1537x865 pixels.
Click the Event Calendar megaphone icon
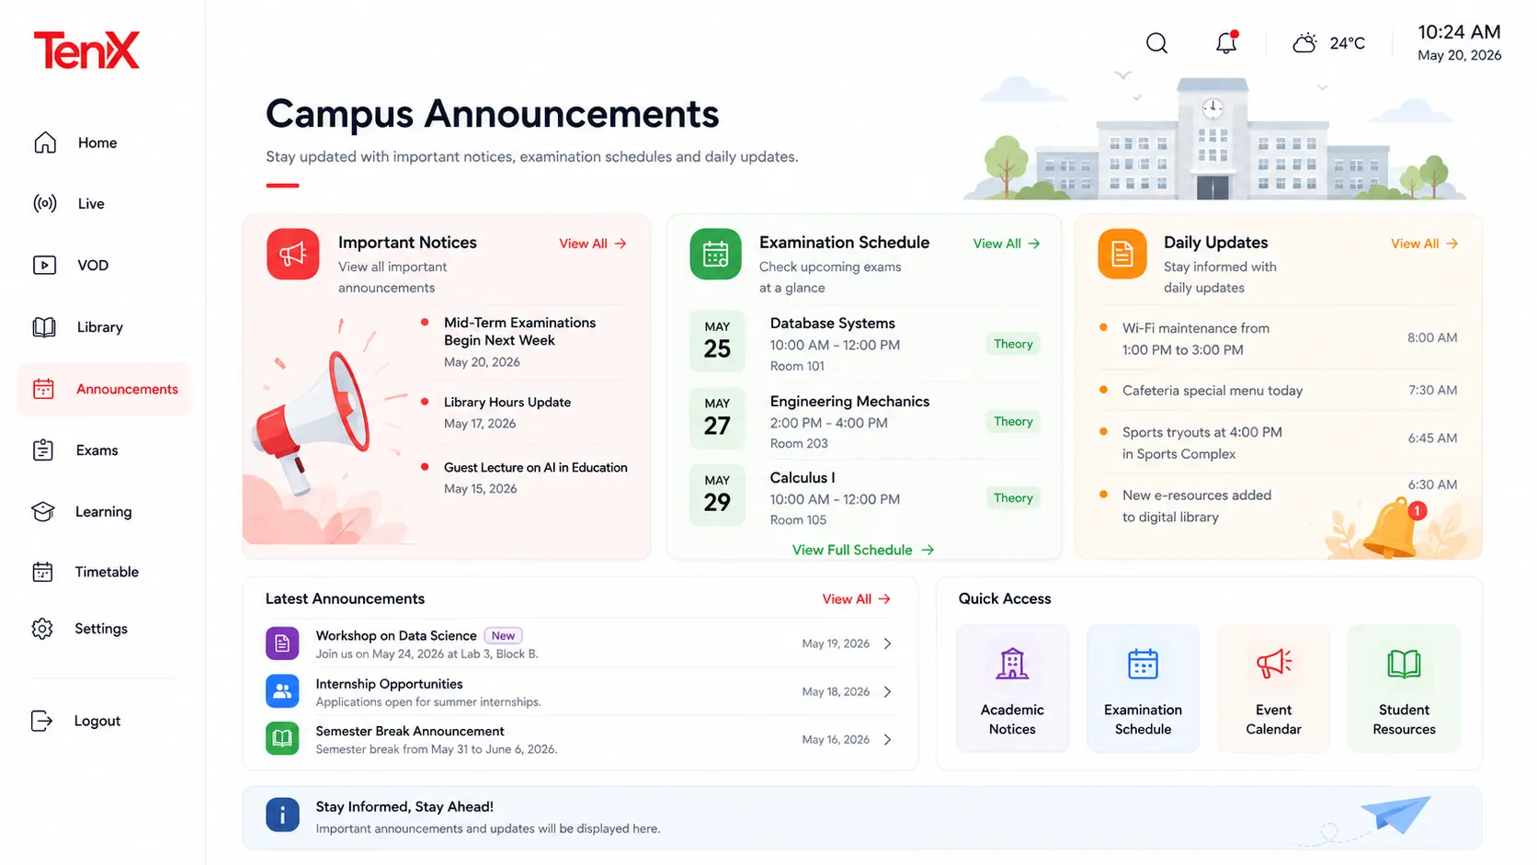pyautogui.click(x=1273, y=663)
